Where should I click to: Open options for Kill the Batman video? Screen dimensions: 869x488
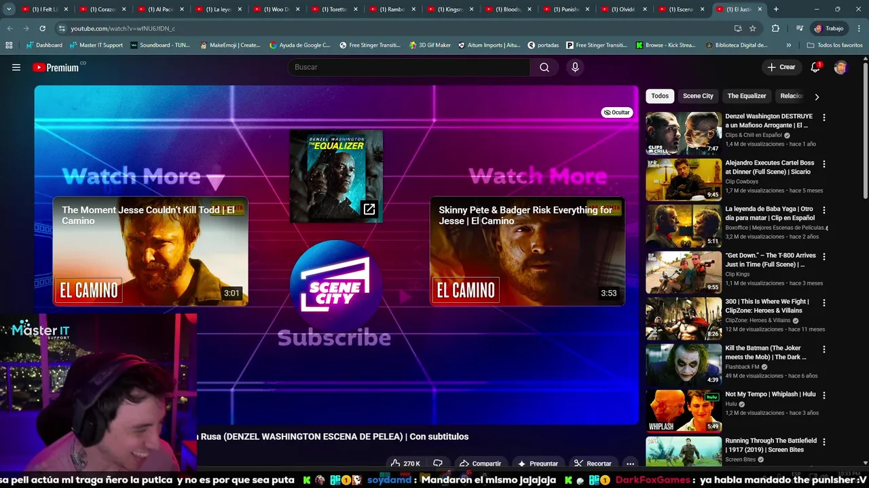click(x=824, y=349)
